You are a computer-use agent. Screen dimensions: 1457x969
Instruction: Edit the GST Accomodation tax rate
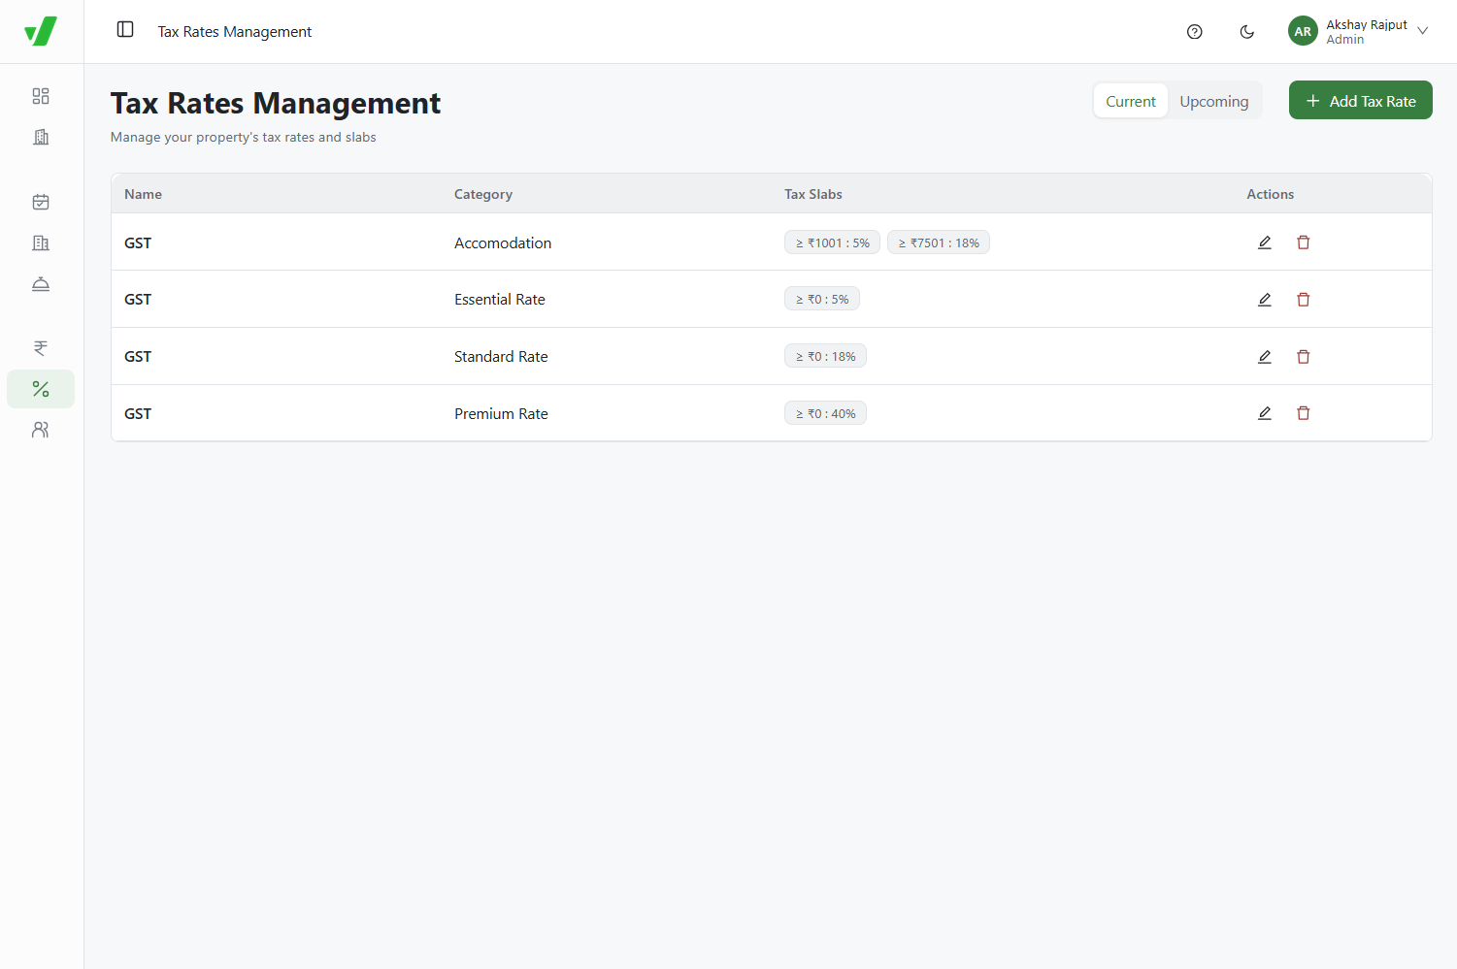pyautogui.click(x=1265, y=242)
